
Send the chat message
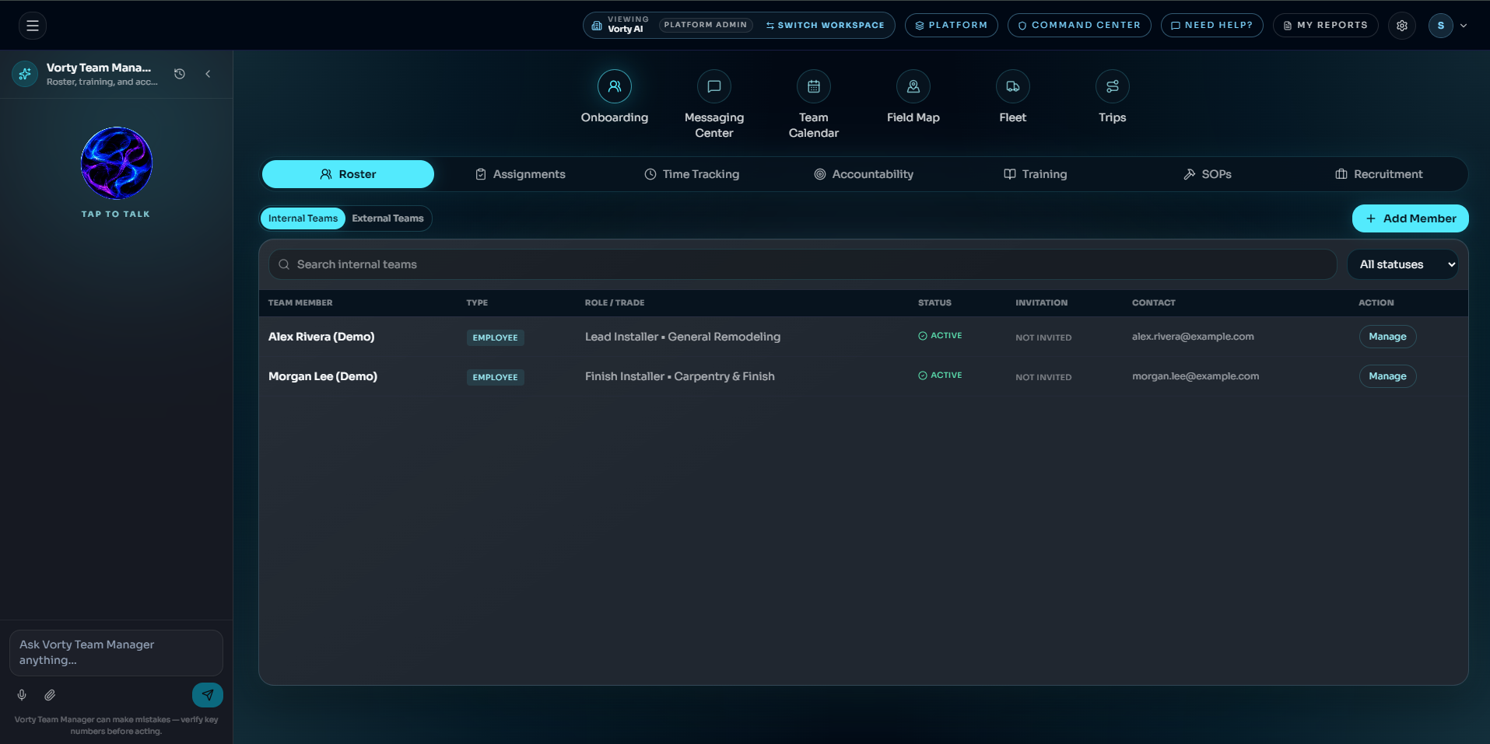pyautogui.click(x=208, y=695)
